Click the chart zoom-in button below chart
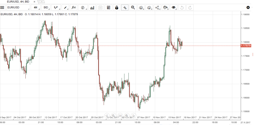The height and width of the screenshot is (128, 254). (x=127, y=116)
